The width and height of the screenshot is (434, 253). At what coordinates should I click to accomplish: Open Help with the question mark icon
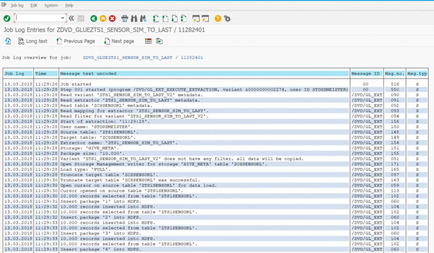click(218, 19)
